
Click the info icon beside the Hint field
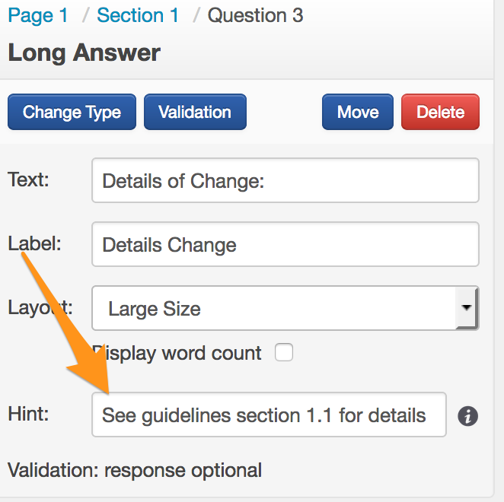[x=468, y=416]
